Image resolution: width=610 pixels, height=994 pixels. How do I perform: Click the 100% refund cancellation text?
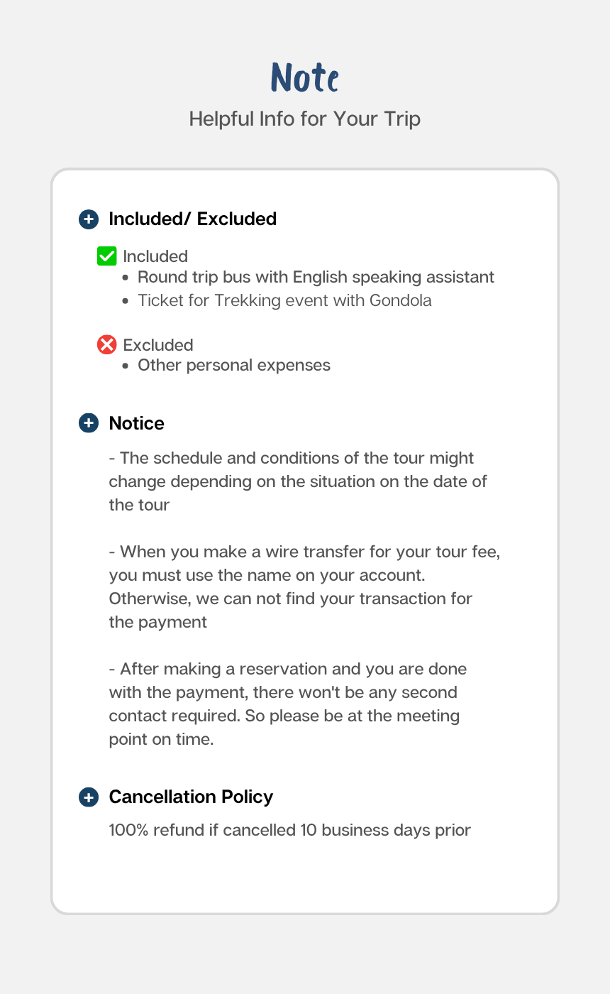pos(289,830)
